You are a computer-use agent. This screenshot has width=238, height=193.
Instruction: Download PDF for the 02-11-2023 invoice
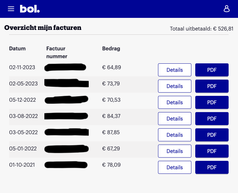(x=212, y=70)
